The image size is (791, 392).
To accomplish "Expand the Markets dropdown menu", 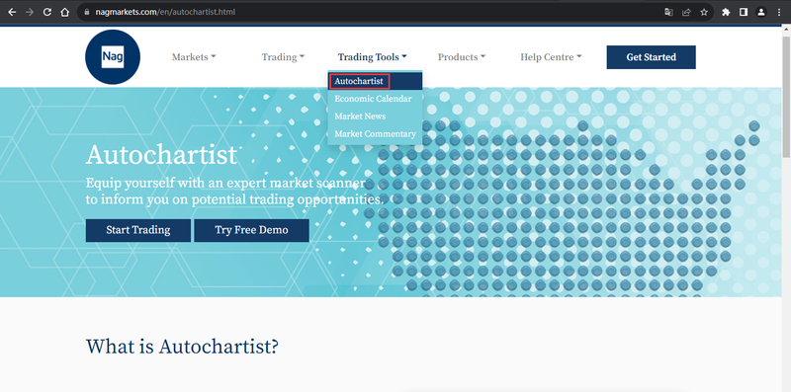I will (x=194, y=57).
